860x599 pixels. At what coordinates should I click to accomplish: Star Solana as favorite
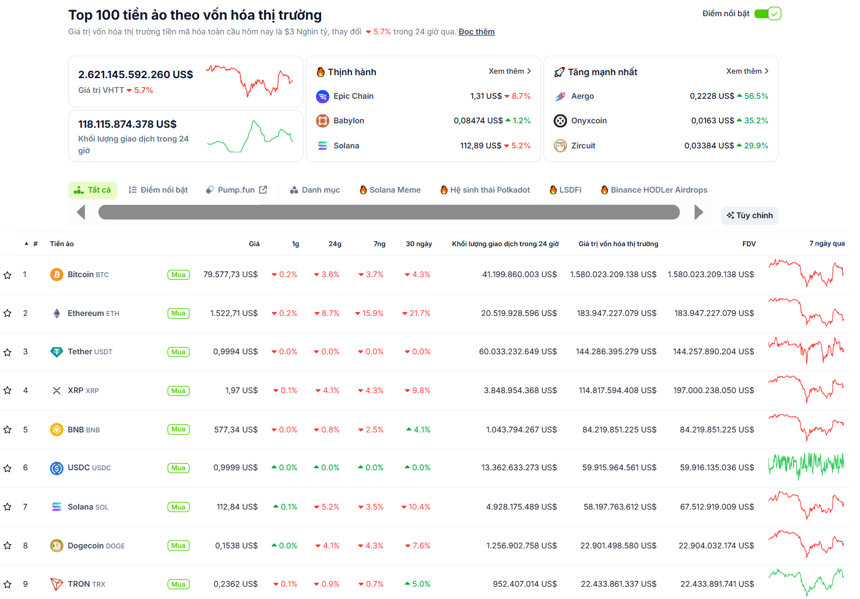point(7,507)
